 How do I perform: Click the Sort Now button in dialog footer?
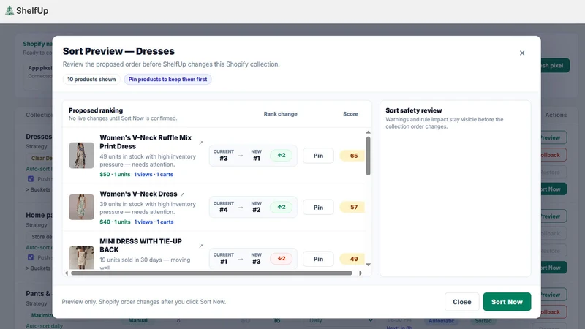coord(507,302)
